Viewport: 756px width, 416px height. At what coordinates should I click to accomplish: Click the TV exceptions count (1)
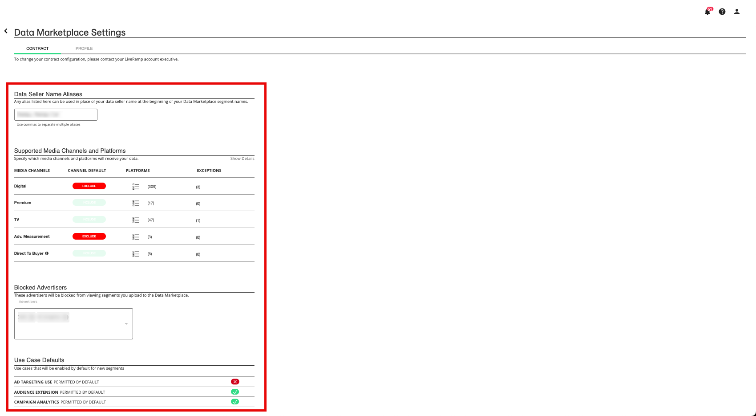[x=198, y=220]
